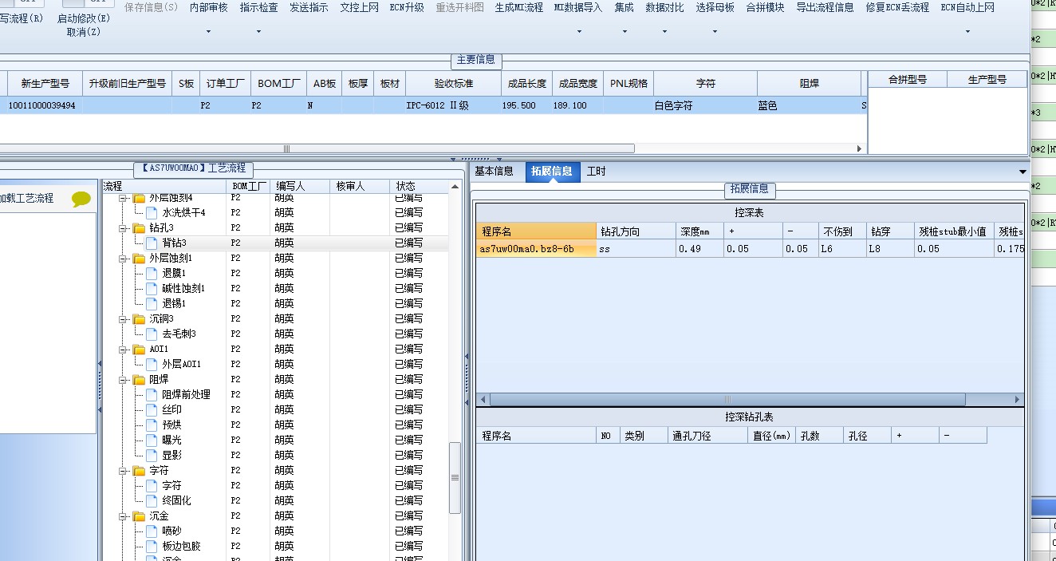This screenshot has height=561, width=1056.
Task: Click 发送指示 in the toolbar
Action: pyautogui.click(x=309, y=8)
